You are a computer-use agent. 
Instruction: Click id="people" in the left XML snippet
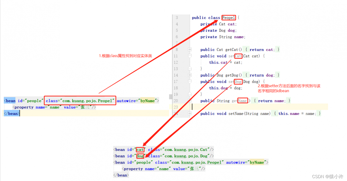pyautogui.click(x=30, y=101)
